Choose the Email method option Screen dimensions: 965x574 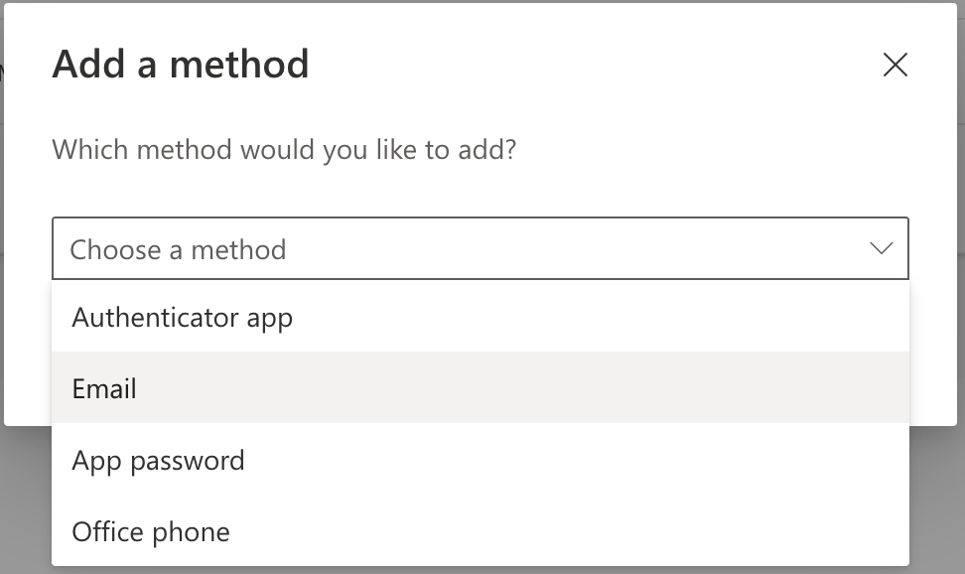click(104, 388)
